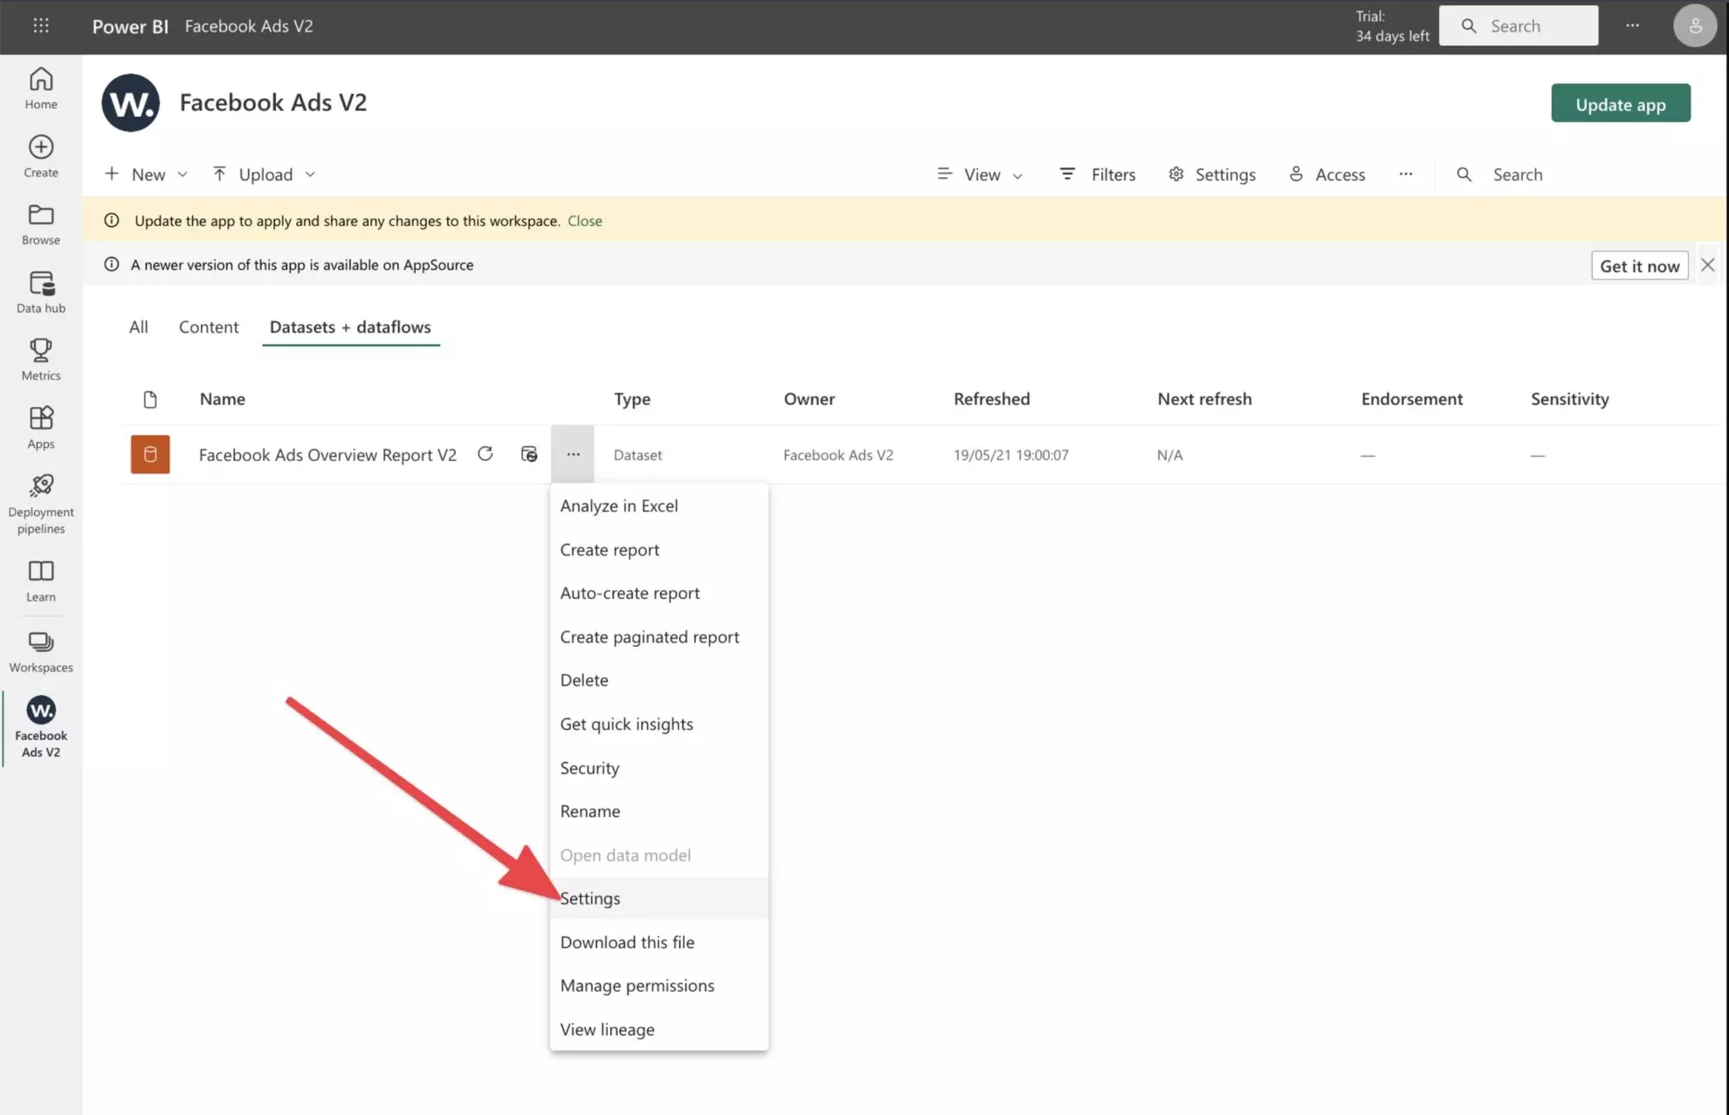The image size is (1729, 1115).
Task: Choose Delete from context menu
Action: 659,680
